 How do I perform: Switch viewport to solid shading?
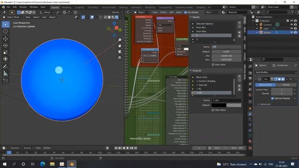click(x=109, y=17)
